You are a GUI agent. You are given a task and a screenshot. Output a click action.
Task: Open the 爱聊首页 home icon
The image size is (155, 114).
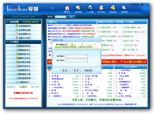pos(67,9)
